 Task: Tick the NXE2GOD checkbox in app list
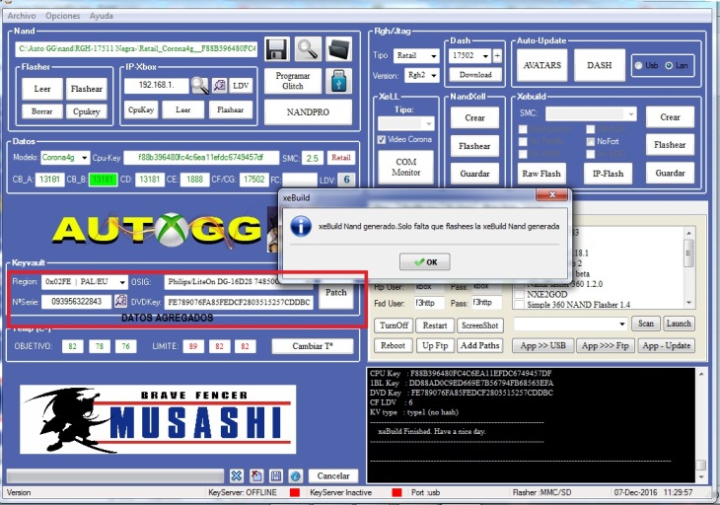tap(520, 294)
